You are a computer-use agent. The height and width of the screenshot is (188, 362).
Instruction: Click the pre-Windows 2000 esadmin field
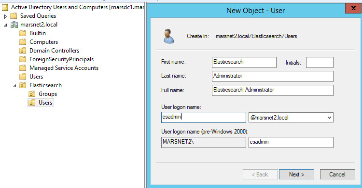tap(291, 142)
